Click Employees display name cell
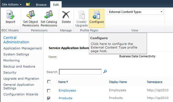The width and height of the screenshot is (173, 102). click(118, 90)
